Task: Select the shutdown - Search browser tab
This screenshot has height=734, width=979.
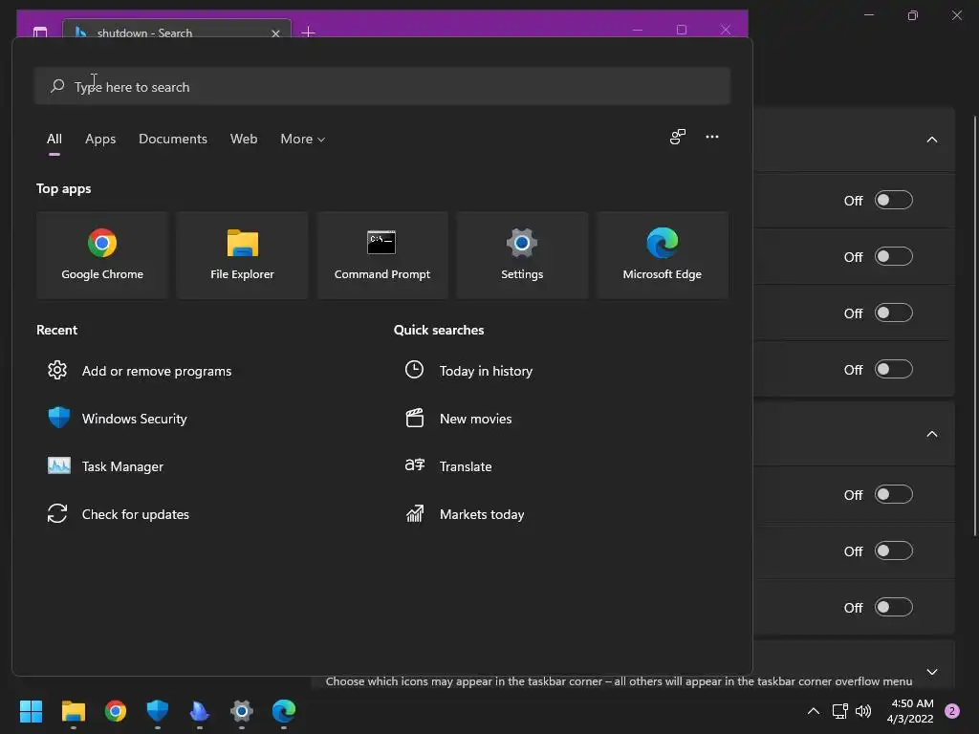Action: click(x=168, y=30)
